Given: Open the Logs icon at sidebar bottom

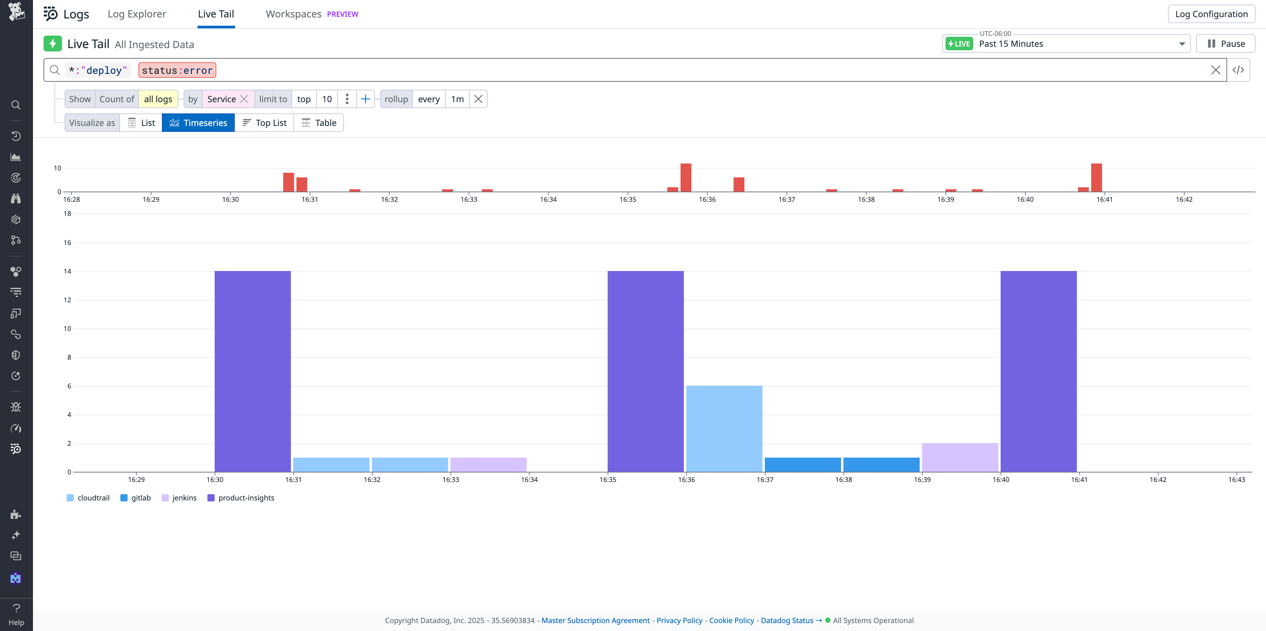Looking at the screenshot, I should 16,449.
